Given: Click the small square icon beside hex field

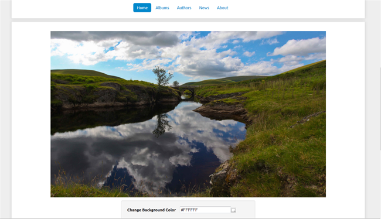Looking at the screenshot, I should pos(233,210).
